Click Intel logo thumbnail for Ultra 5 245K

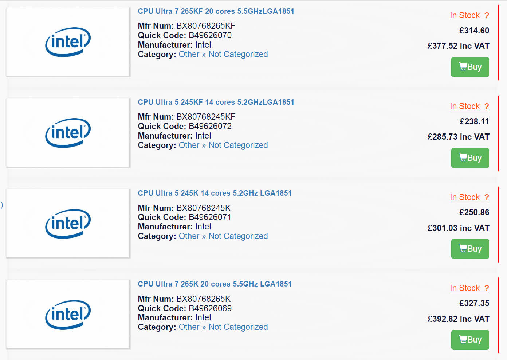(x=68, y=224)
